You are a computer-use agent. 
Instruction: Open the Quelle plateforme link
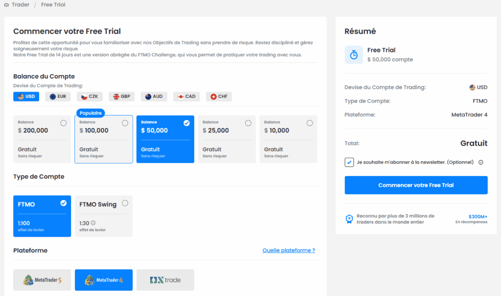(289, 250)
